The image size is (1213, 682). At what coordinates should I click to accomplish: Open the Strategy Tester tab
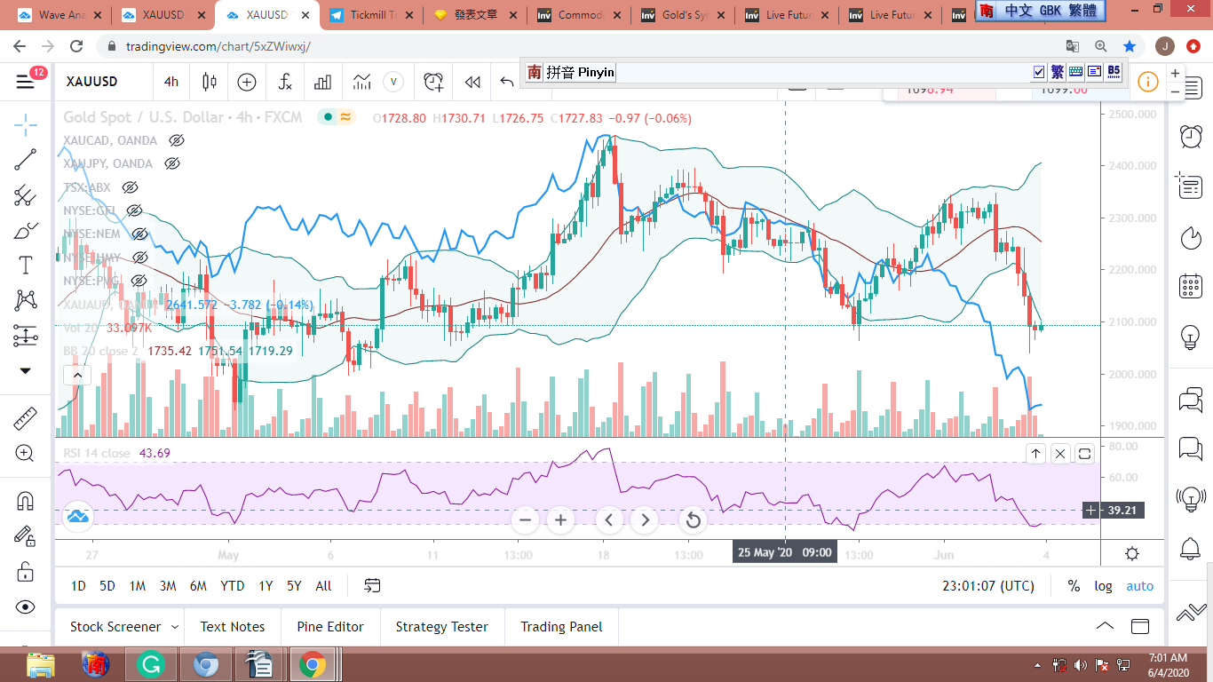441,627
